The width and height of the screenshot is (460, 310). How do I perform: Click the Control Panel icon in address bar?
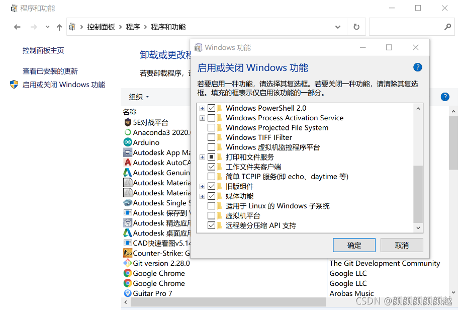coord(72,27)
